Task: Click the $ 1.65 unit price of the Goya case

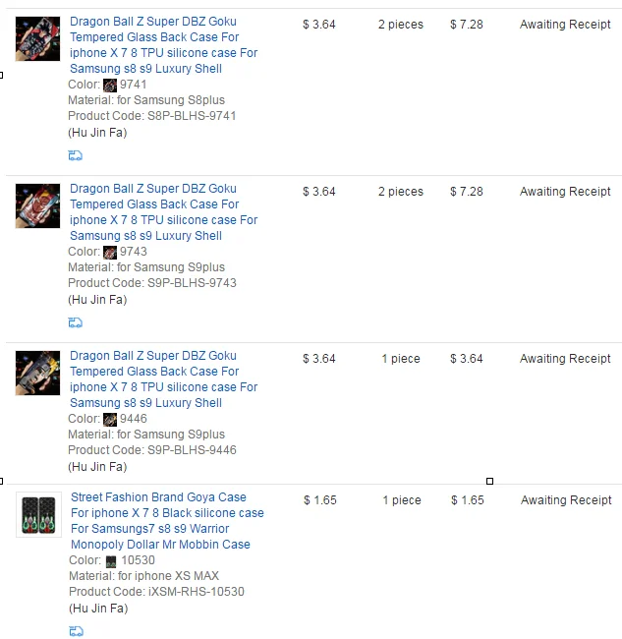Action: tap(320, 500)
